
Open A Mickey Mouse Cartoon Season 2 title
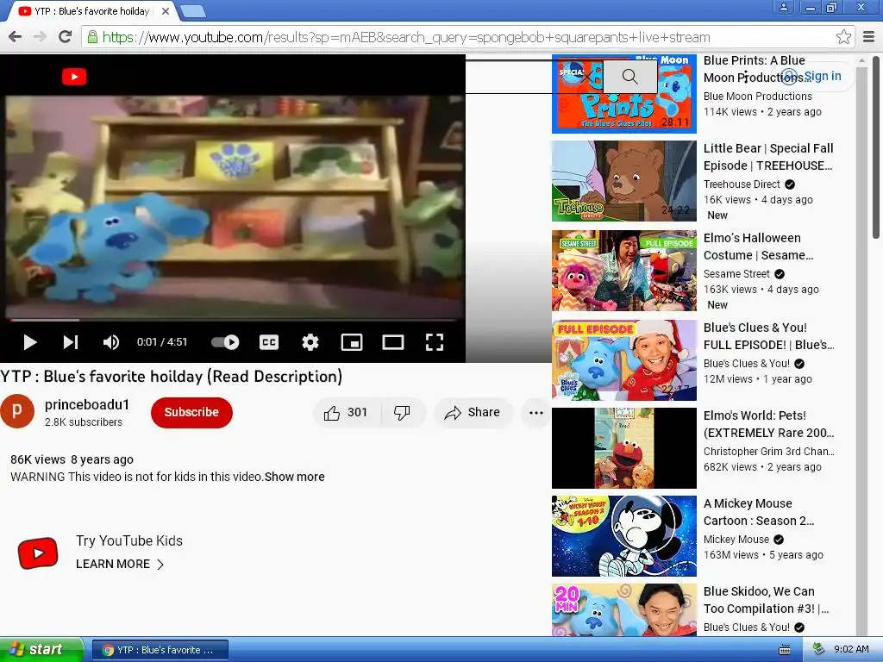[759, 512]
